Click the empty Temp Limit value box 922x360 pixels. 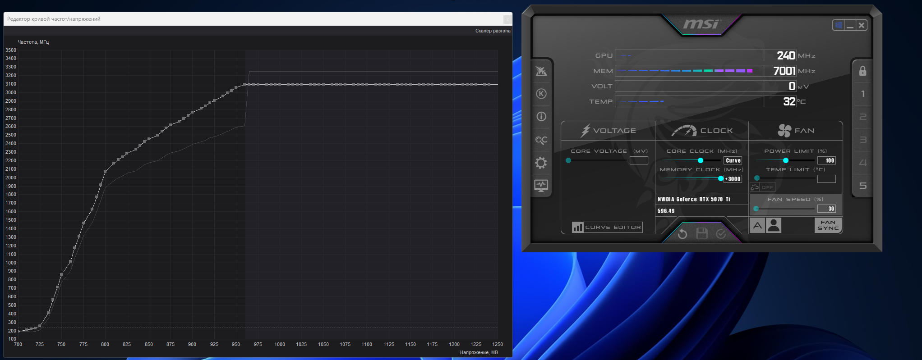pyautogui.click(x=826, y=179)
